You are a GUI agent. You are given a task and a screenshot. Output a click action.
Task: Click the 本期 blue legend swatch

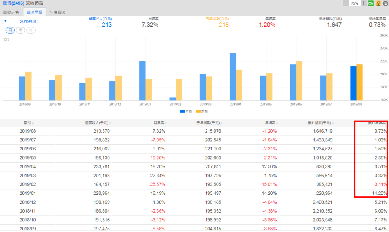click(182, 112)
